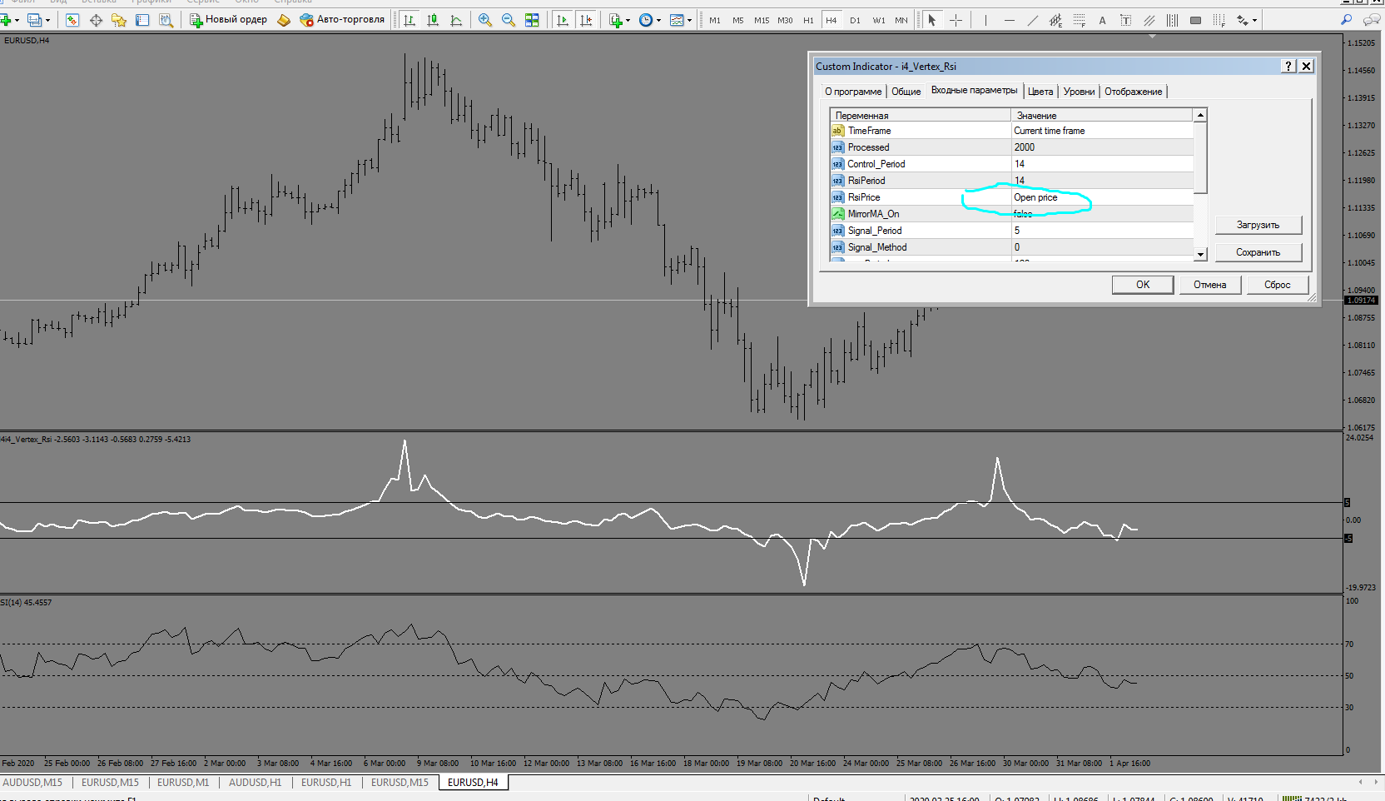Viewport: 1385px width, 801px height.
Task: Toggle the Авто-торговля button
Action: pos(342,20)
